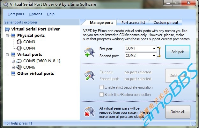Expand the COM6 tree node
This screenshot has height=128, width=199.
(13, 67)
